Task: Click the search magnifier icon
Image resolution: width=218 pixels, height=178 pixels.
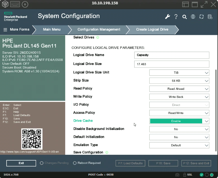Action: tap(184, 17)
